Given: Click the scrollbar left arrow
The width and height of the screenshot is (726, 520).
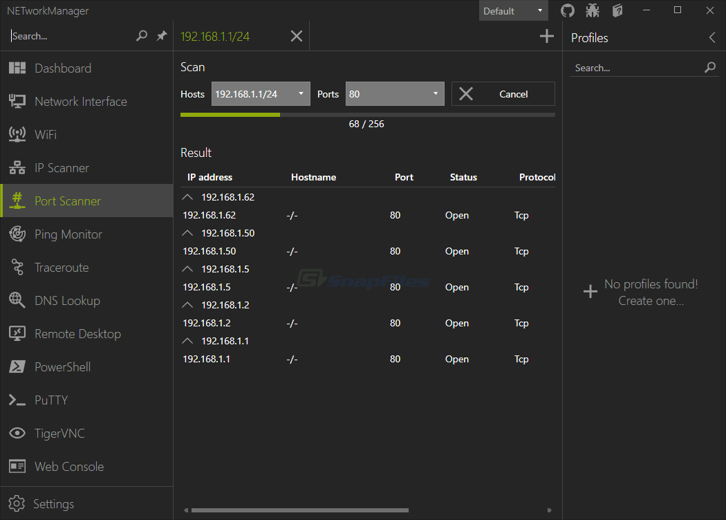Looking at the screenshot, I should point(186,510).
